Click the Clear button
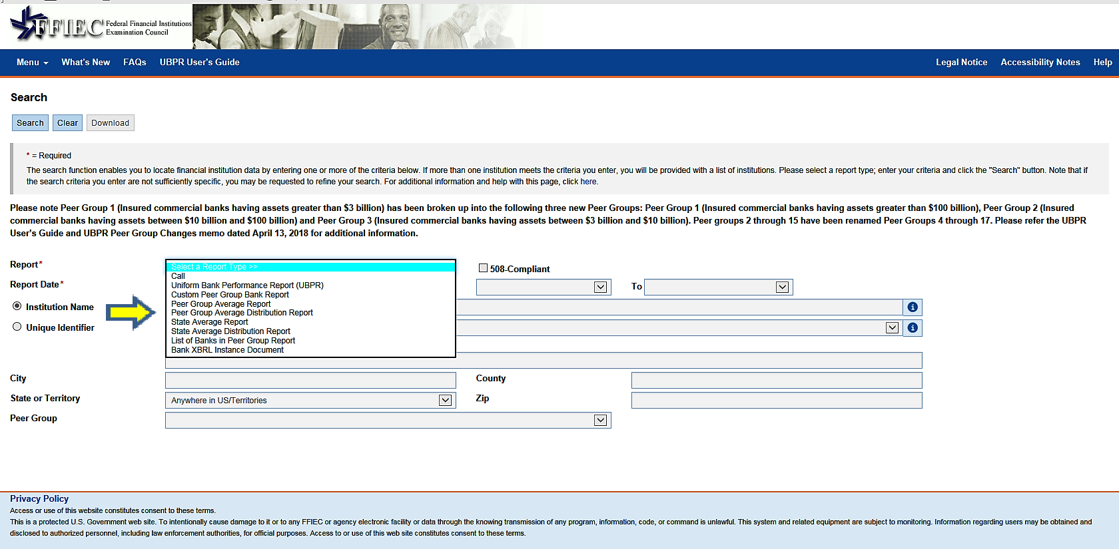The width and height of the screenshot is (1119, 549). click(x=67, y=122)
